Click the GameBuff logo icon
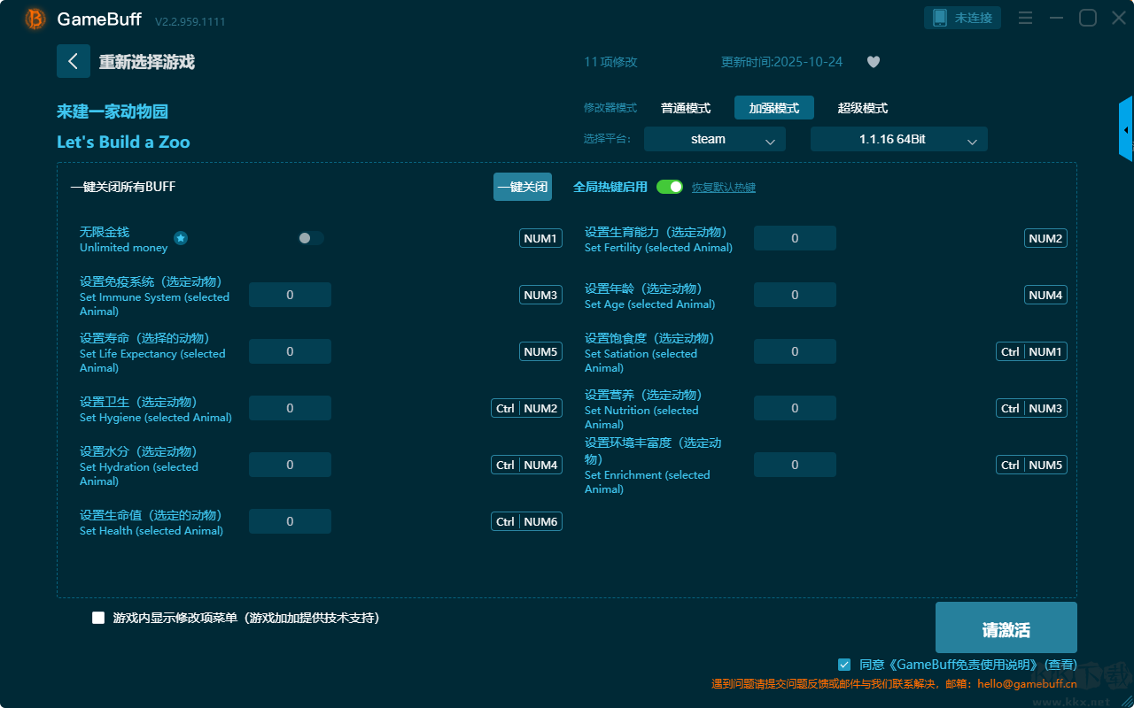The height and width of the screenshot is (708, 1134). coord(35,19)
